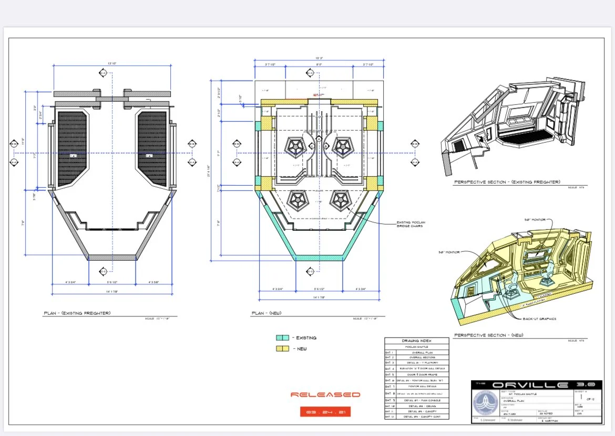615x436 pixels.
Task: Click the "PLAN - (NEW)" drawing title
Action: point(266,313)
